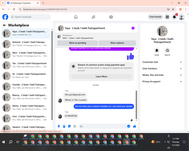Expand Privacy & support section

[x=162, y=82]
